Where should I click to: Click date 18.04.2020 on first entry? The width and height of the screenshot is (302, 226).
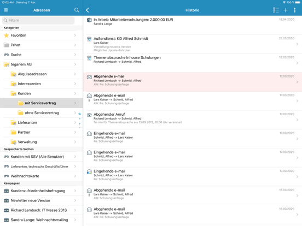click(287, 20)
